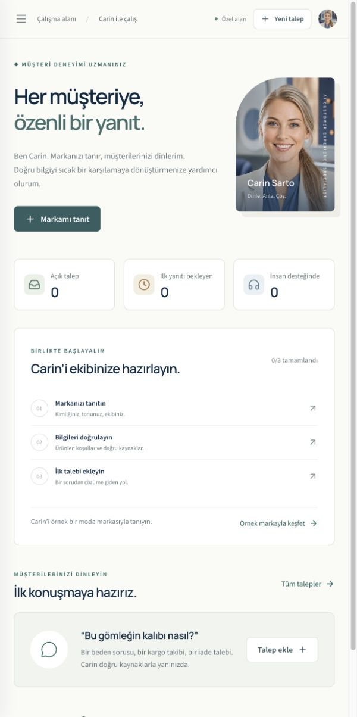Screen dimensions: 357x717
Task: Open the Açık talep stat card
Action: coord(64,285)
